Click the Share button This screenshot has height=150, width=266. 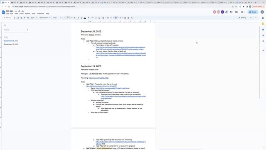(253, 12)
